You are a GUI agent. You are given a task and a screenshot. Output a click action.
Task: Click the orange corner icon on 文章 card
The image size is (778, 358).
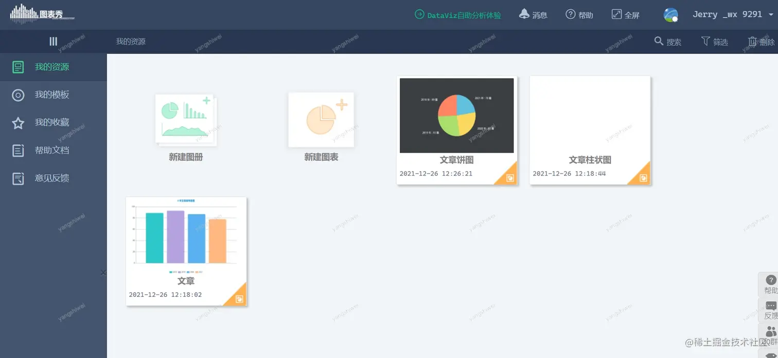point(238,298)
